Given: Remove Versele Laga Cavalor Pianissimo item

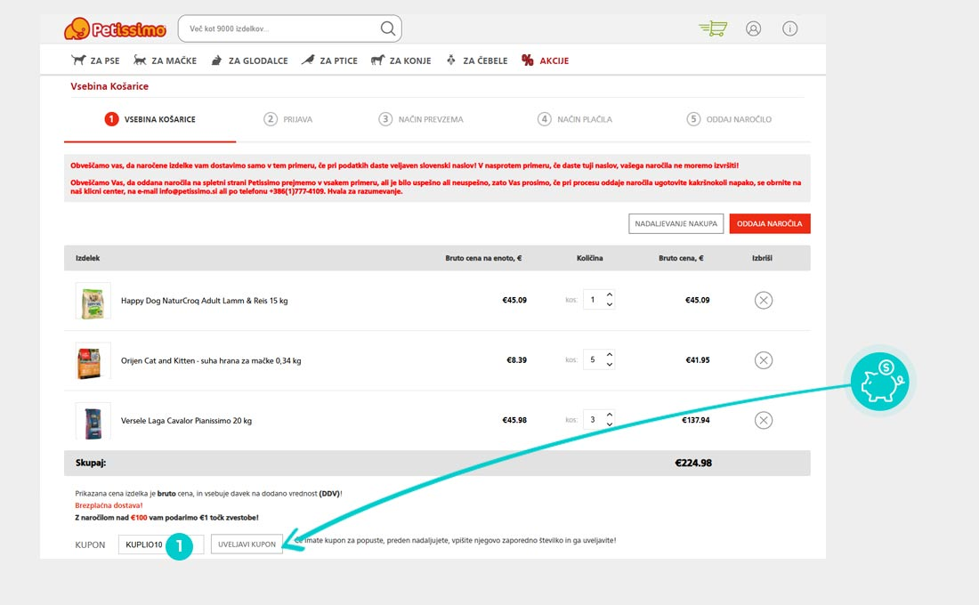Looking at the screenshot, I should tap(763, 420).
